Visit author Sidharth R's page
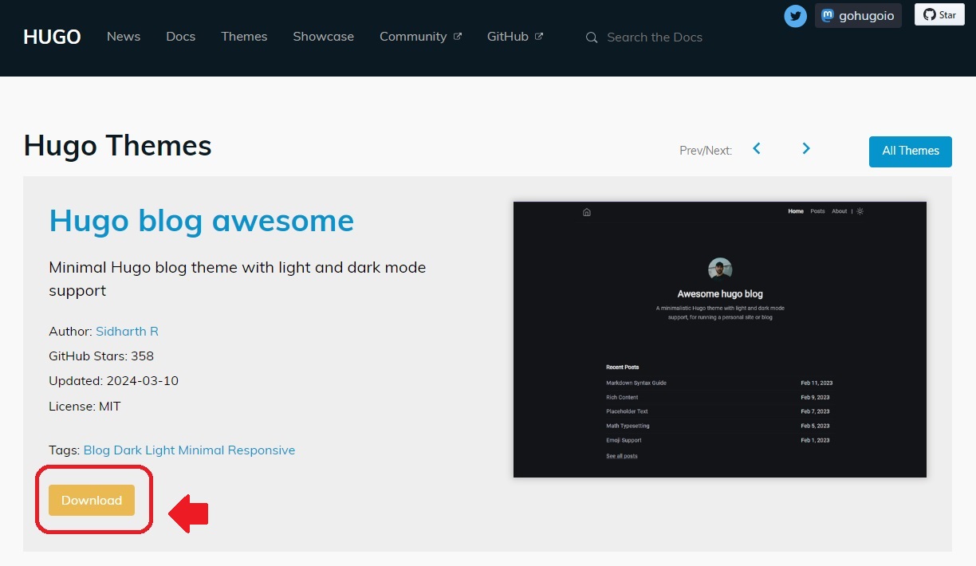Viewport: 976px width, 566px height. click(128, 332)
